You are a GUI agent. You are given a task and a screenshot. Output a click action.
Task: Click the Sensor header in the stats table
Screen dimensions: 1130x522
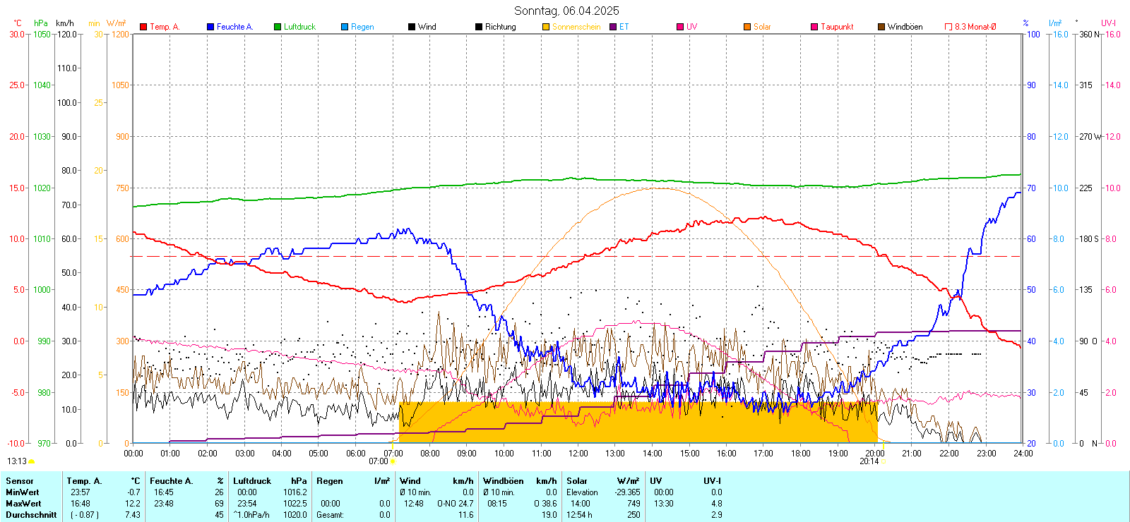20,481
